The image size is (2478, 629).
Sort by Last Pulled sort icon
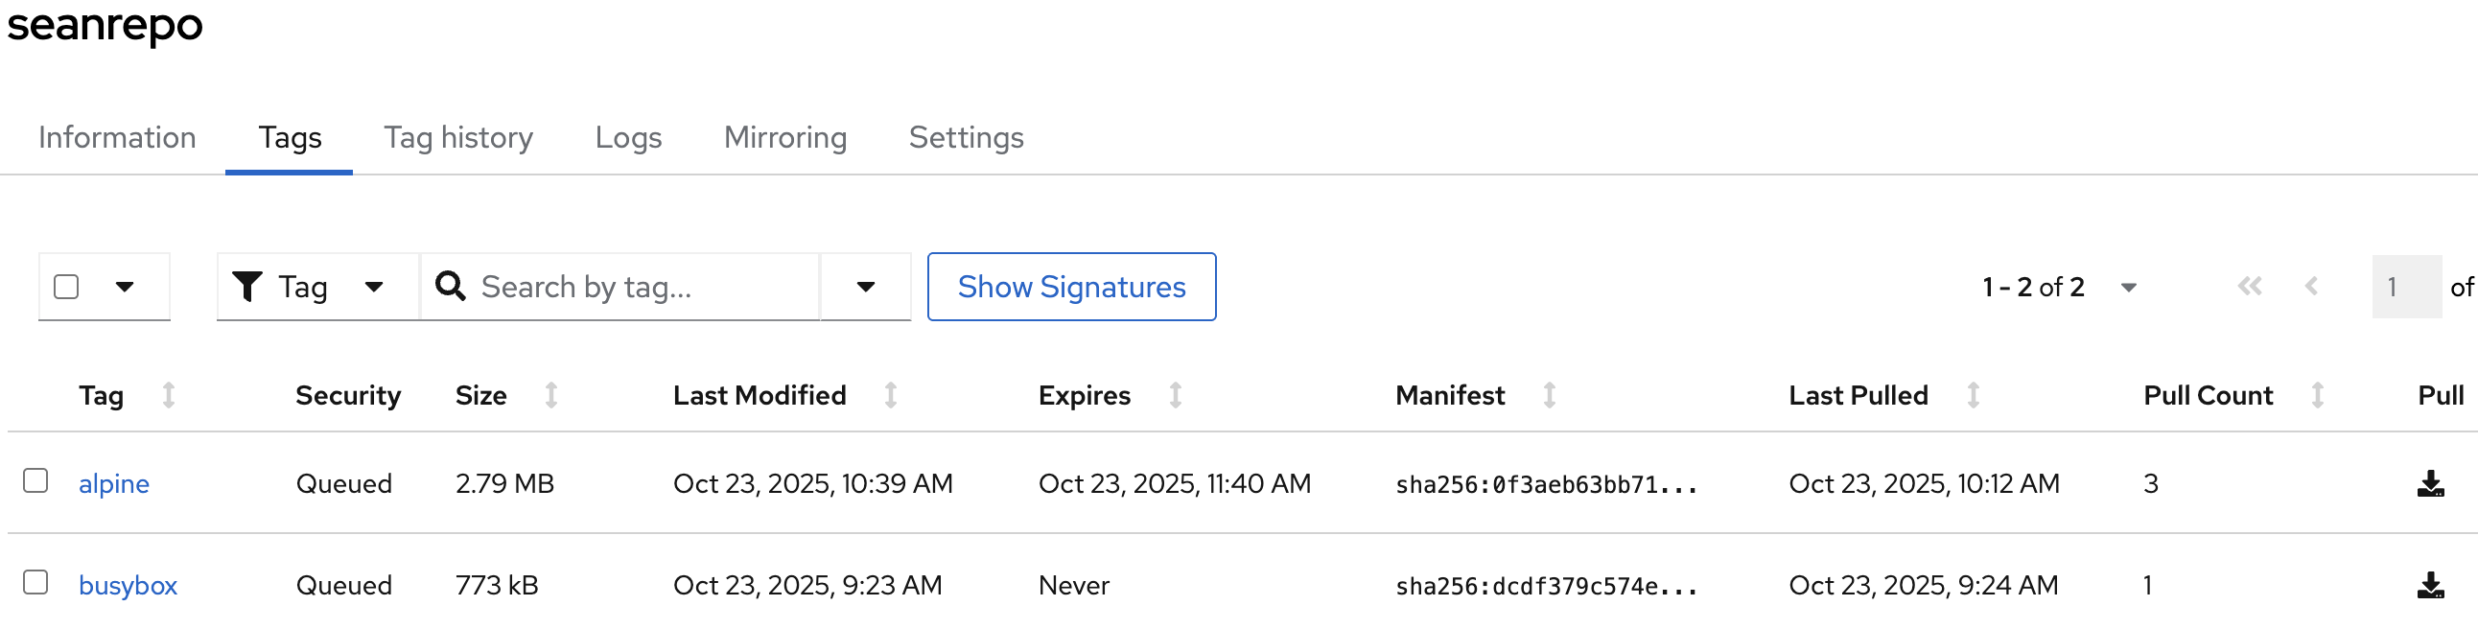click(x=1973, y=395)
